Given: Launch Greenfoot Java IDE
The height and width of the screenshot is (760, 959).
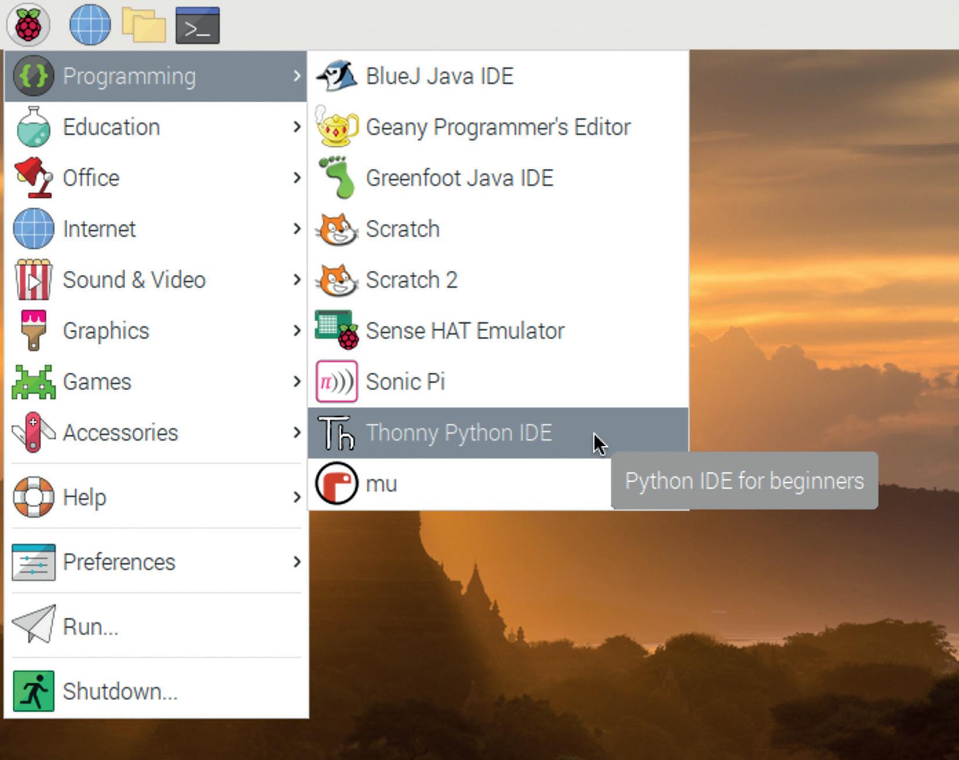Looking at the screenshot, I should point(498,177).
